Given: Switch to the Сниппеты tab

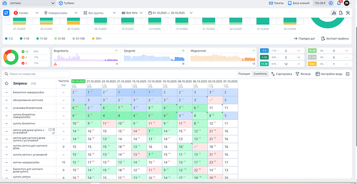Looking at the screenshot, I should click(260, 74).
